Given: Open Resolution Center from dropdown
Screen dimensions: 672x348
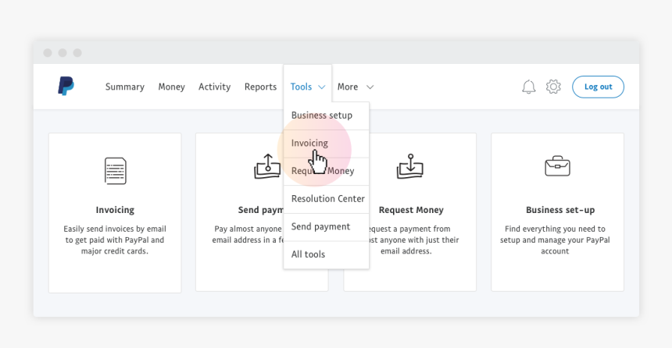Looking at the screenshot, I should click(327, 199).
